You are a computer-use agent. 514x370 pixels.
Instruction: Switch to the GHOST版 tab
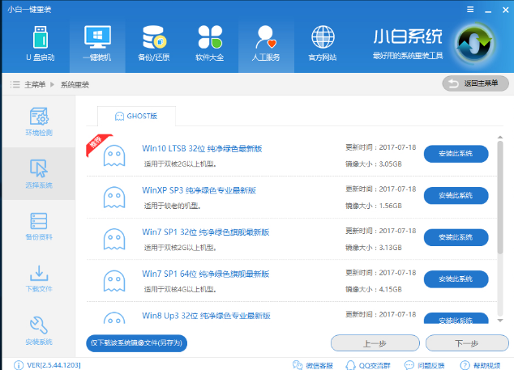(137, 116)
